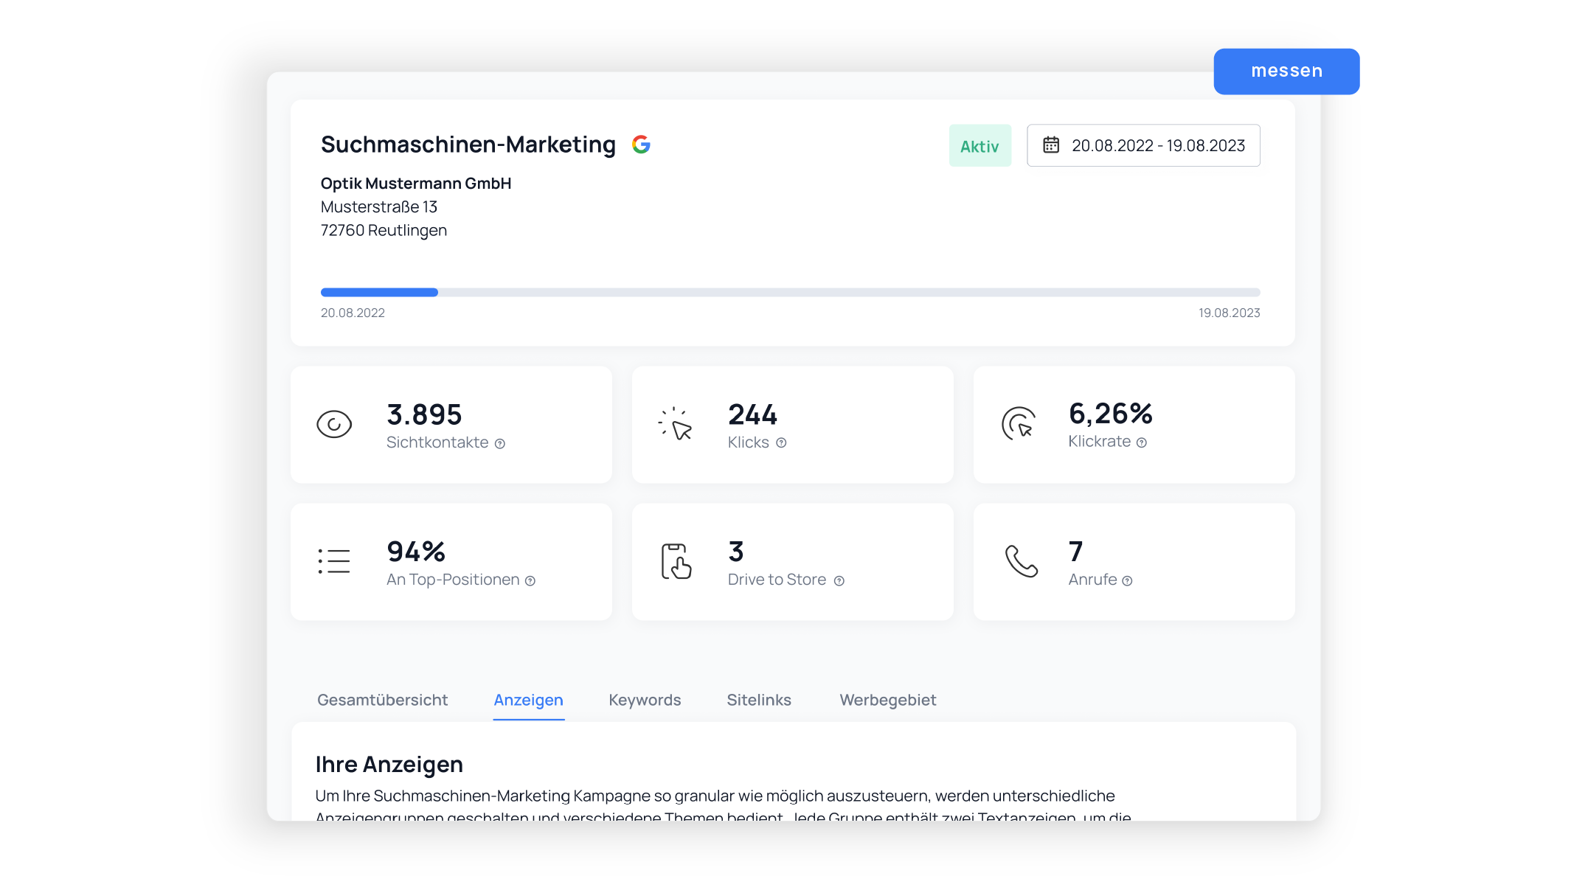1588x893 pixels.
Task: Open the Sitelinks tab
Action: (x=759, y=700)
